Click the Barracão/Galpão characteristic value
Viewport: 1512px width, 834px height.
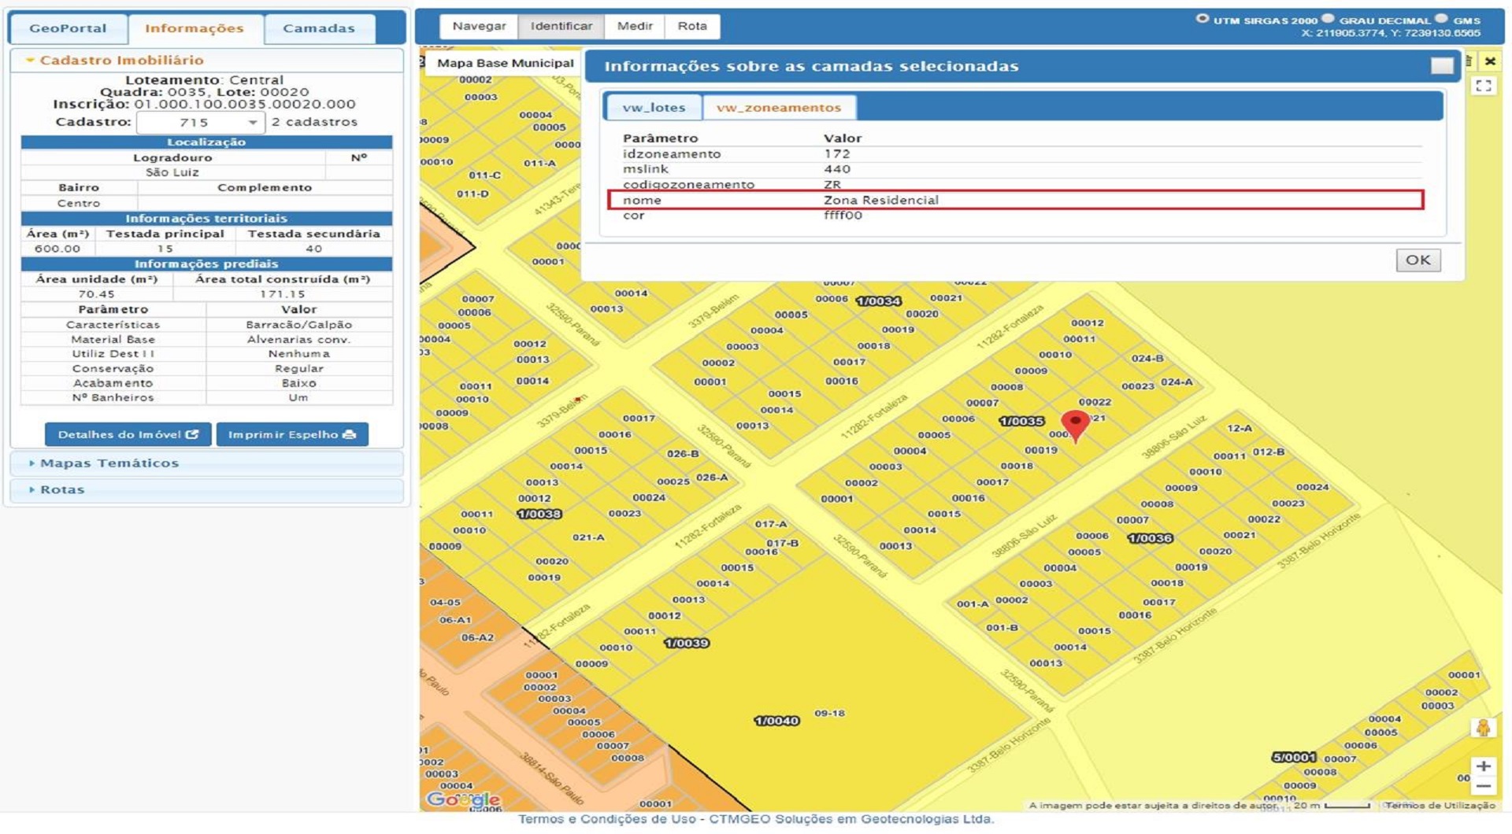click(x=299, y=325)
